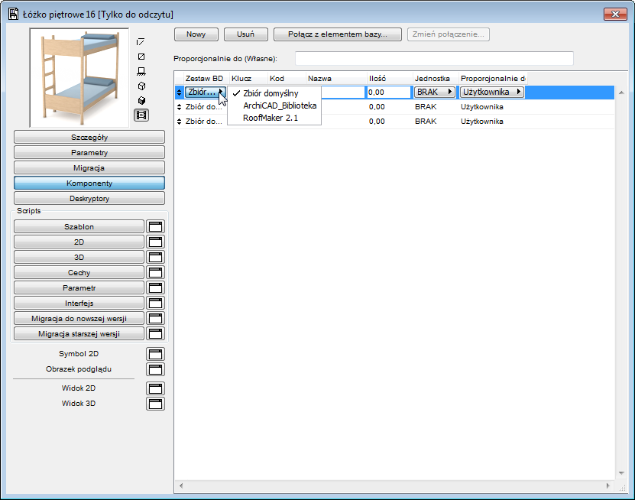
Task: Open the script editor window icon beside Szablon
Action: (x=155, y=226)
